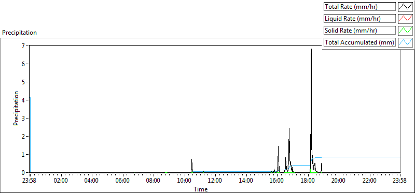Select the Solid Rate (mm/hr) legend label

359,31
